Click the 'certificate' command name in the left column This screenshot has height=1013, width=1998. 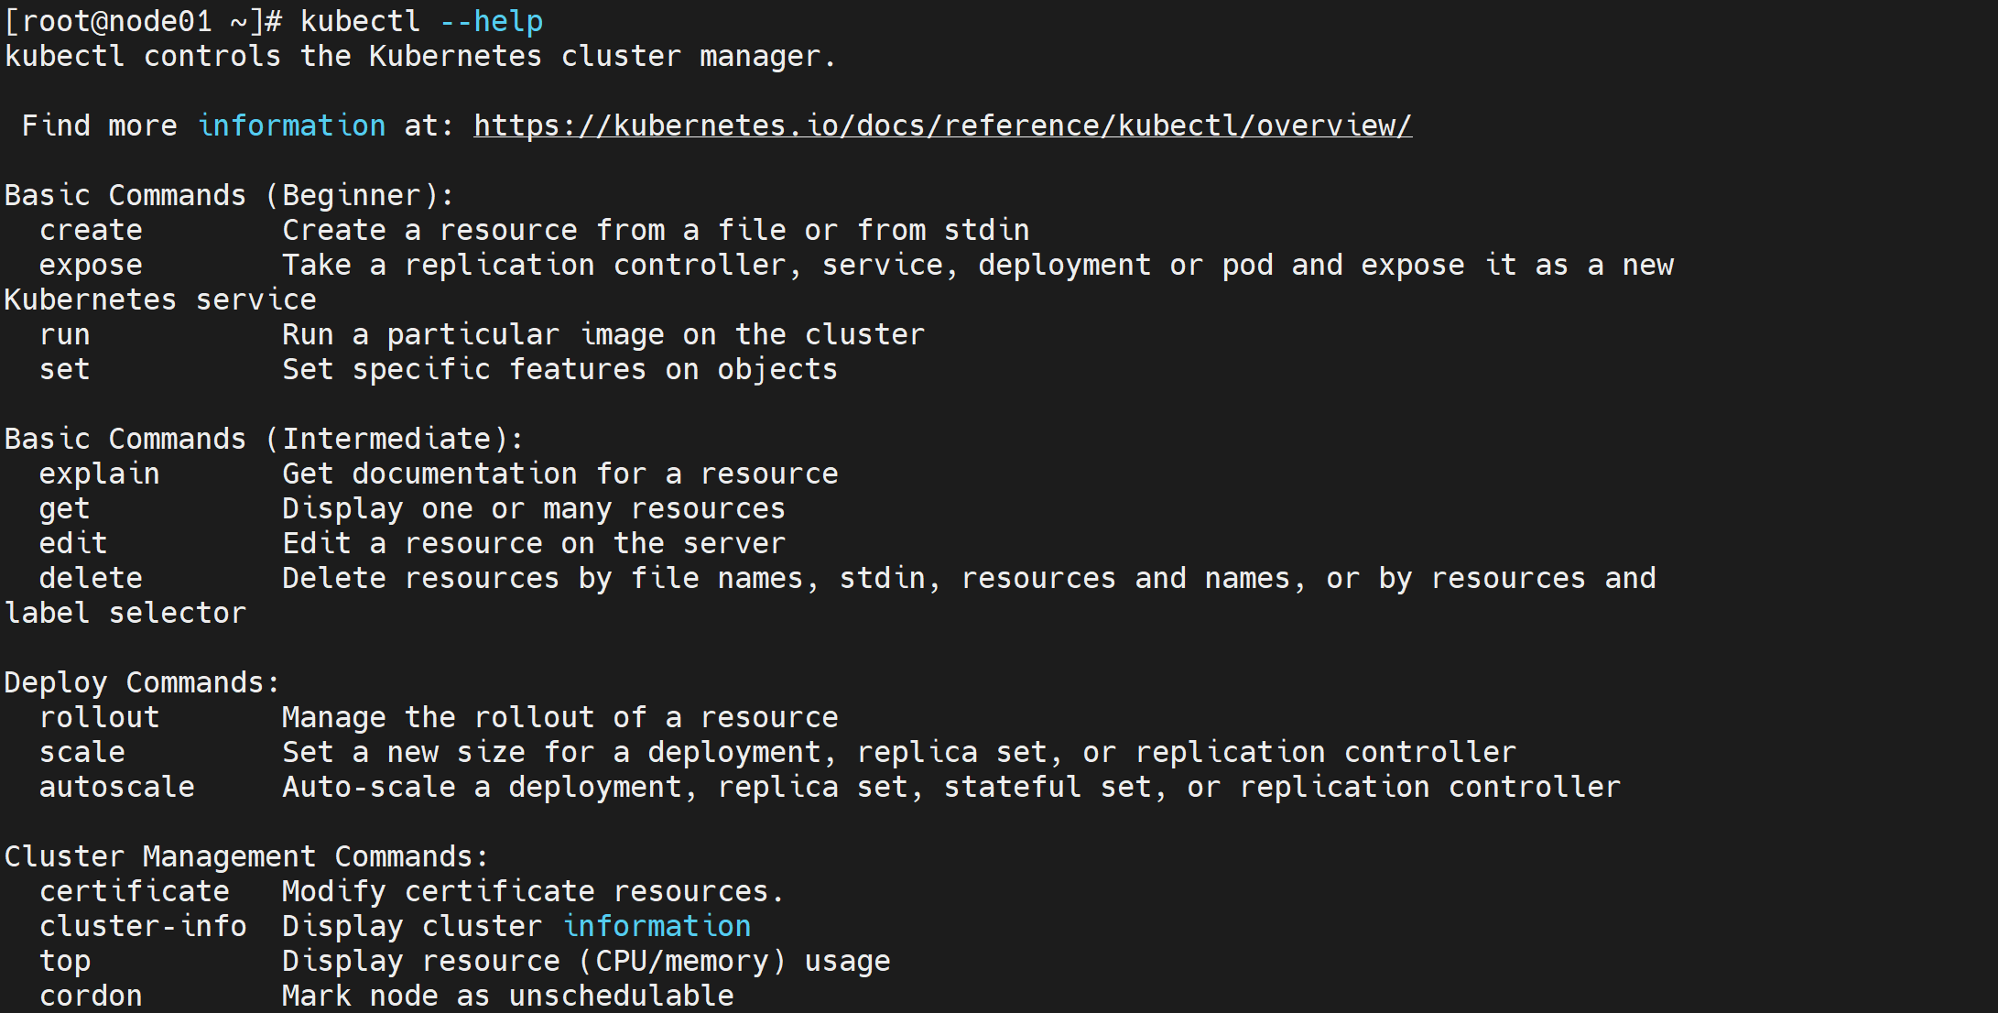pos(135,891)
